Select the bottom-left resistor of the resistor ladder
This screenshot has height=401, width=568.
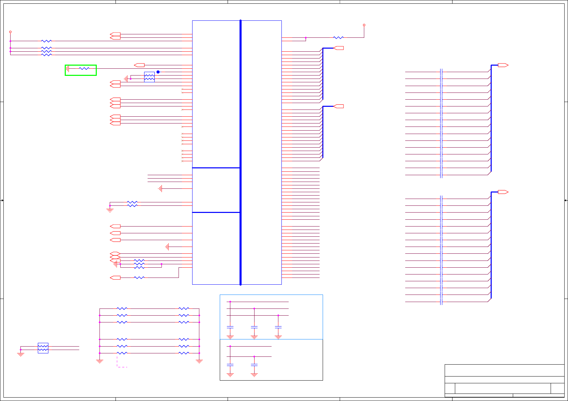click(x=122, y=353)
